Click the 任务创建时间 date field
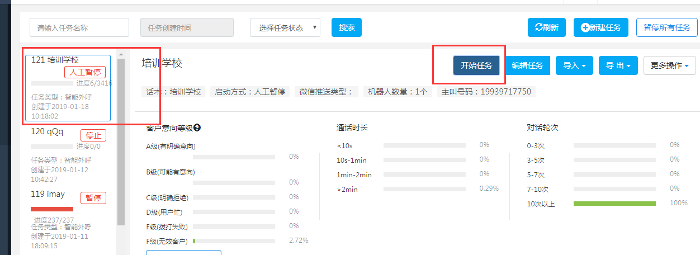This screenshot has width=700, height=255. (x=187, y=27)
